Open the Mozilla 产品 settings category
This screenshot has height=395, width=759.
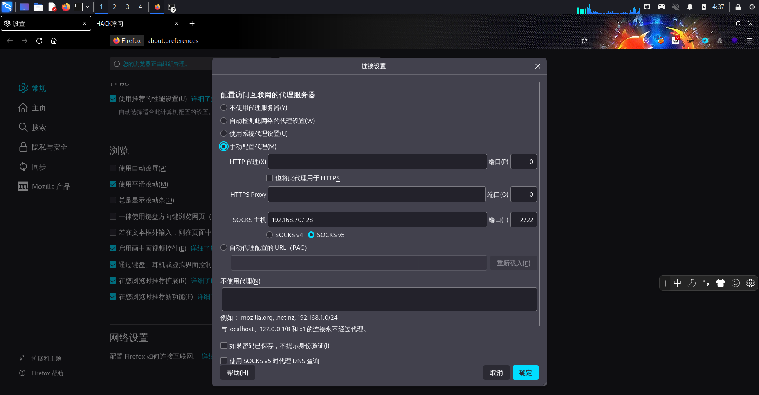(45, 186)
